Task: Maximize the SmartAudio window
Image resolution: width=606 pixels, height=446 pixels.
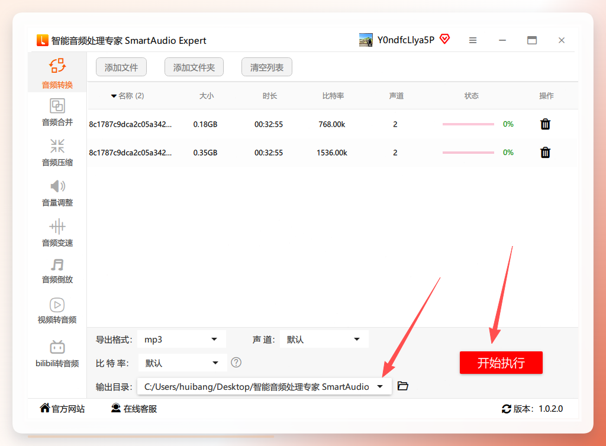Action: [x=532, y=40]
